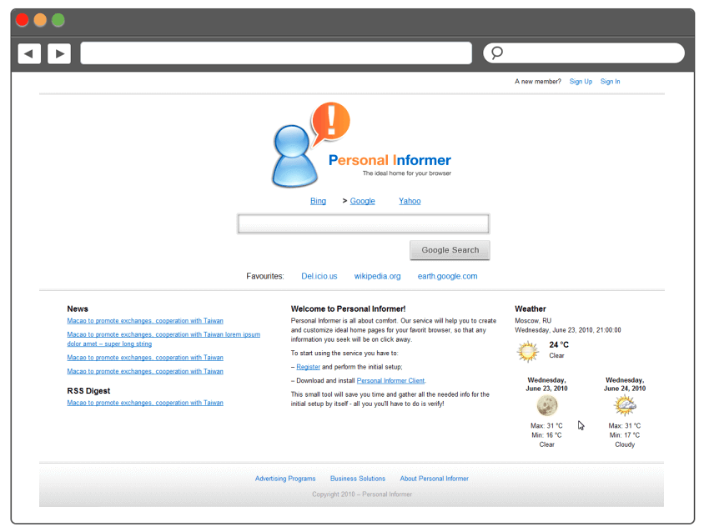Click the sun icon beside 24 °C

(x=528, y=351)
